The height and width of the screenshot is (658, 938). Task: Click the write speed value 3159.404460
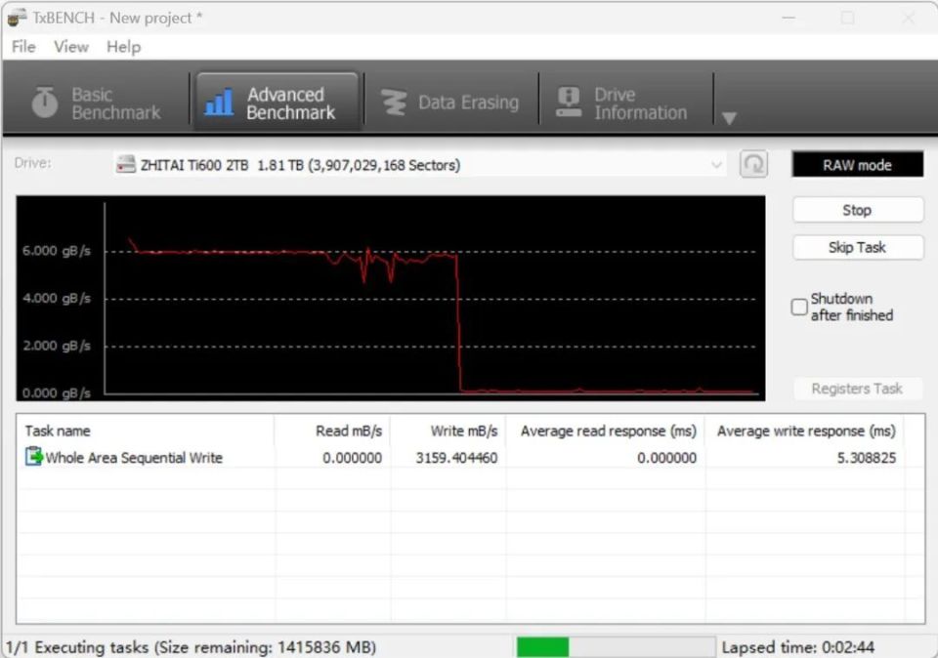[x=456, y=459]
